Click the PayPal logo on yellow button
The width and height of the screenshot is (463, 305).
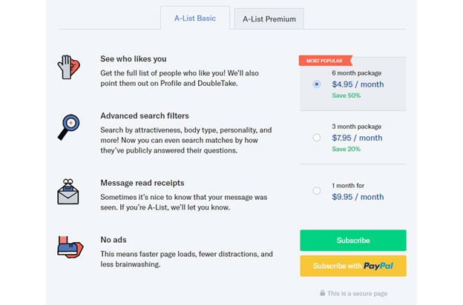[378, 266]
